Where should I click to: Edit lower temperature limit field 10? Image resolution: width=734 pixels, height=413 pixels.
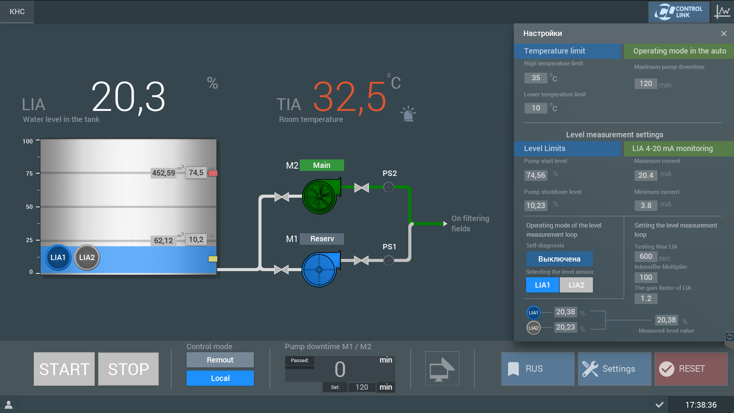pyautogui.click(x=536, y=108)
